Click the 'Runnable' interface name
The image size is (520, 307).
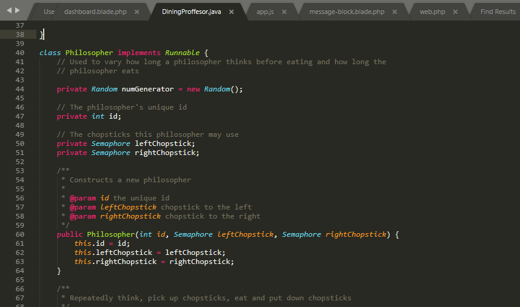(183, 53)
